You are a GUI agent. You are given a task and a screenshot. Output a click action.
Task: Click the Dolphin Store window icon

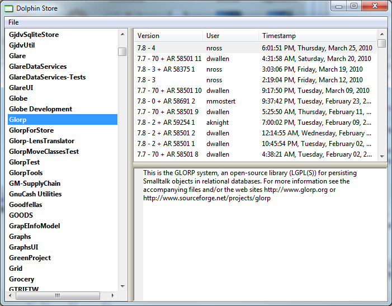pyautogui.click(x=9, y=8)
